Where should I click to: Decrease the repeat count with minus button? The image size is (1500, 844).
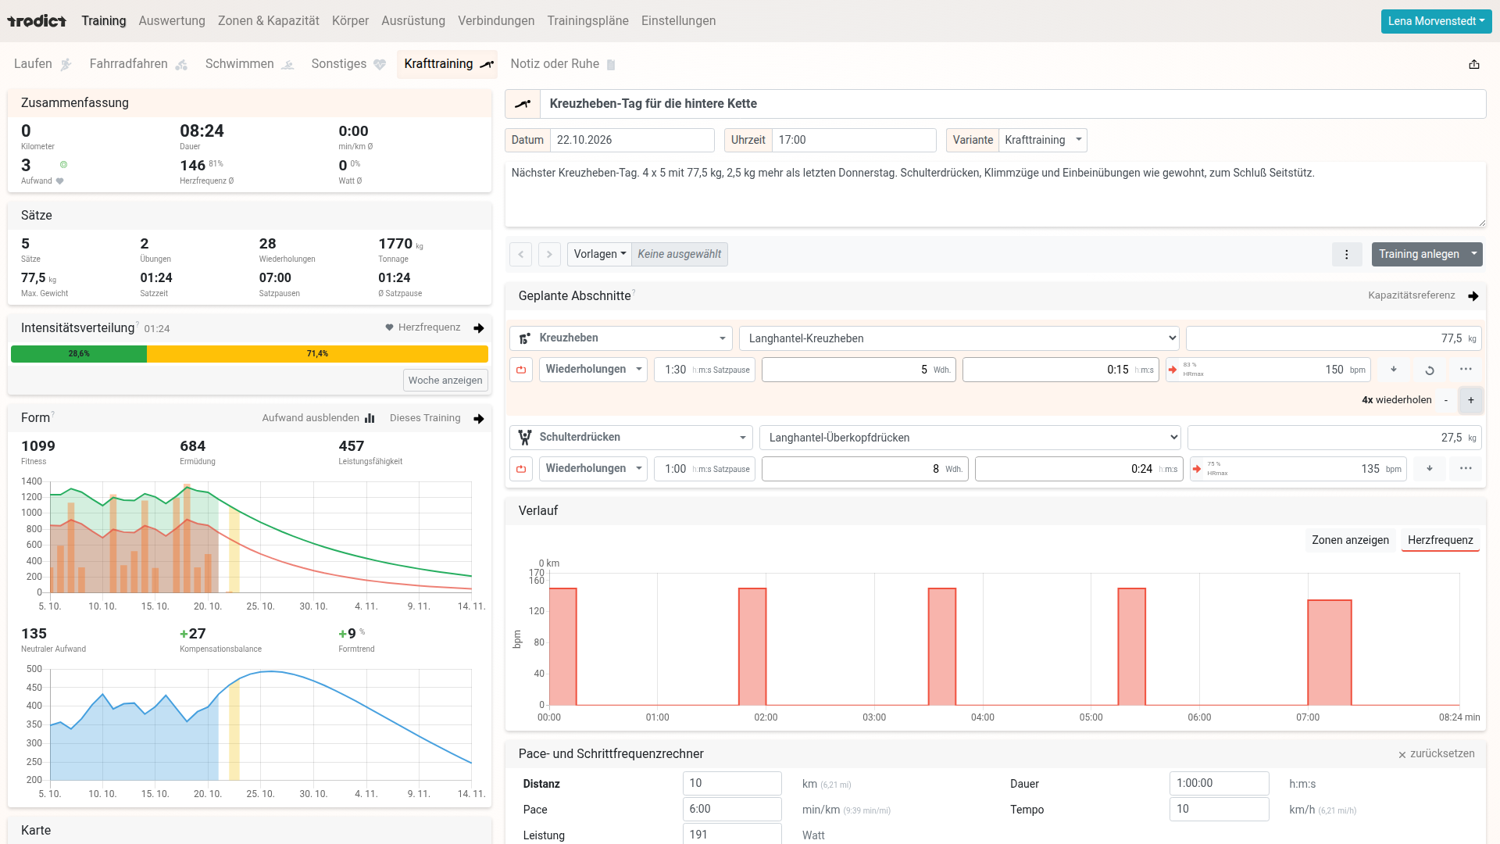tap(1446, 400)
